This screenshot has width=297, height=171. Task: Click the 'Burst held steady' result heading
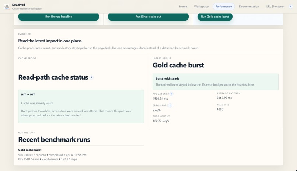pos(167,78)
